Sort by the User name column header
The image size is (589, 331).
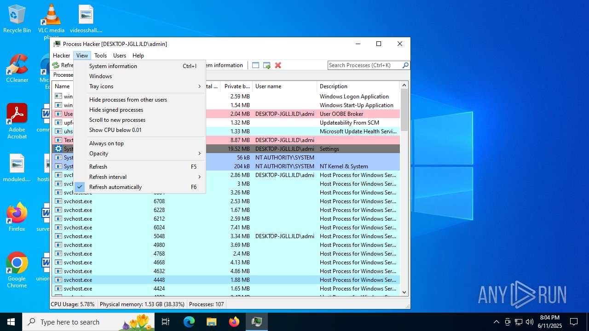tap(284, 86)
